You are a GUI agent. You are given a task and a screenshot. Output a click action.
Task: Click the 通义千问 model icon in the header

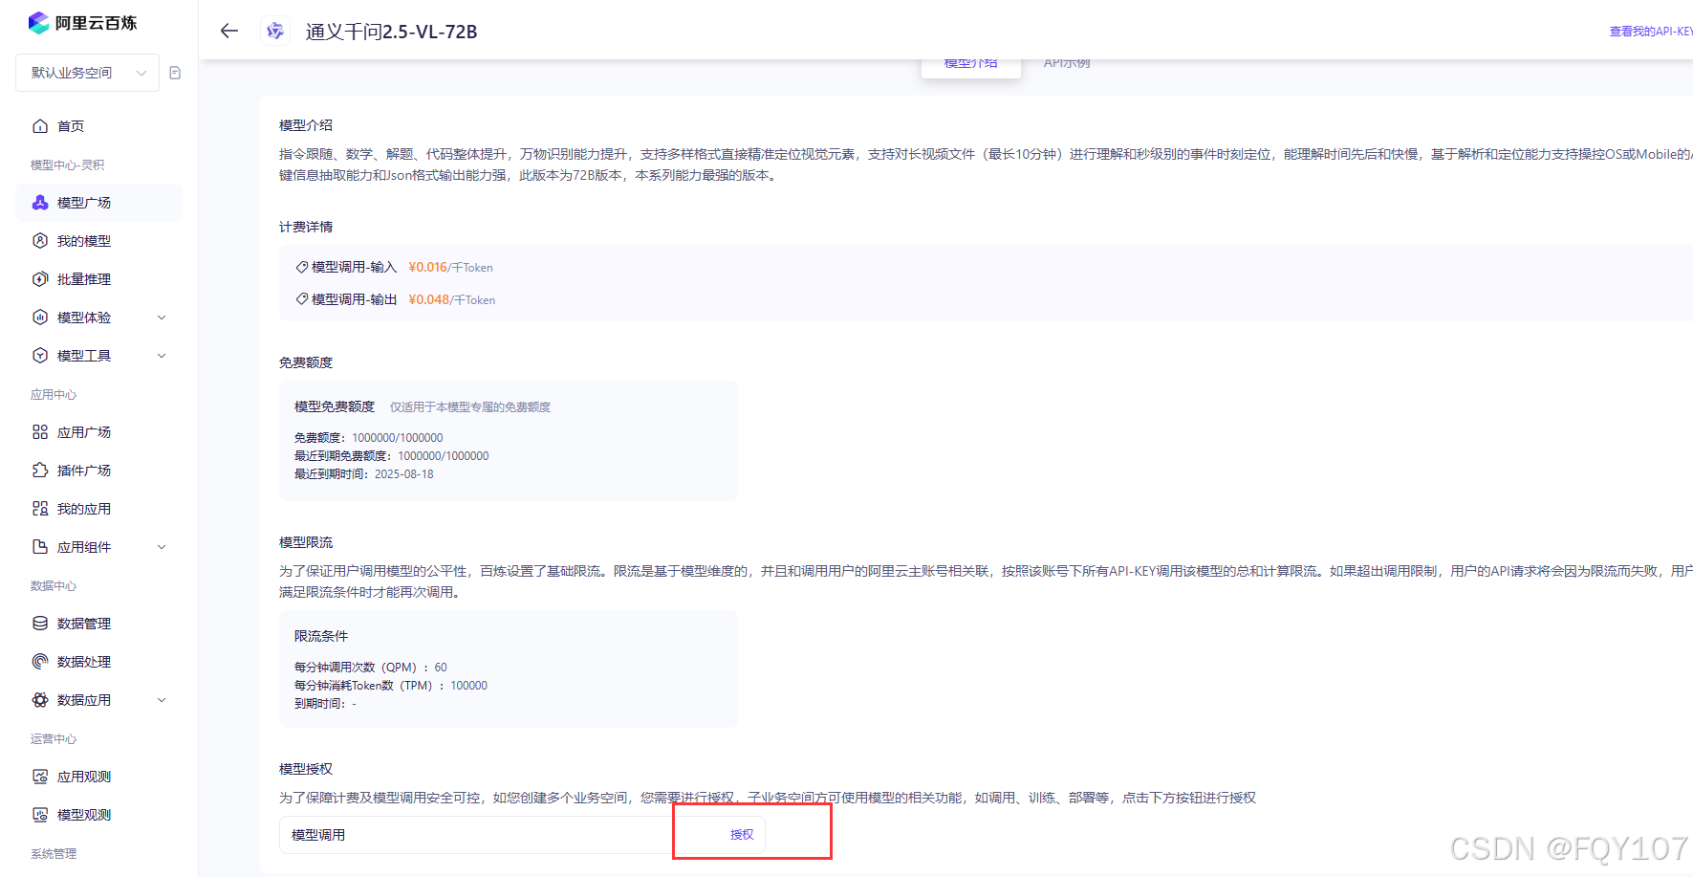click(275, 31)
